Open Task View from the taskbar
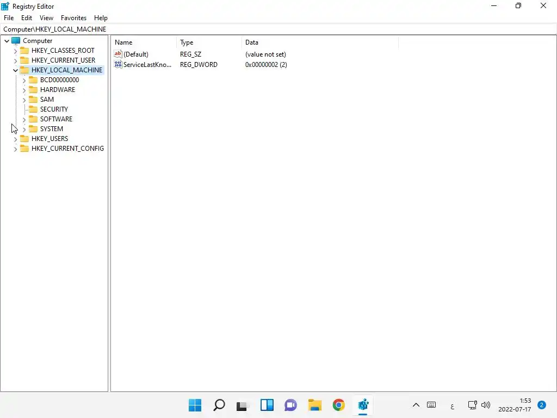 point(243,405)
